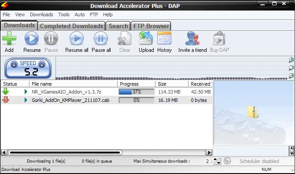
Task: Click the horizontal scrollbar thumb
Action: [65, 152]
